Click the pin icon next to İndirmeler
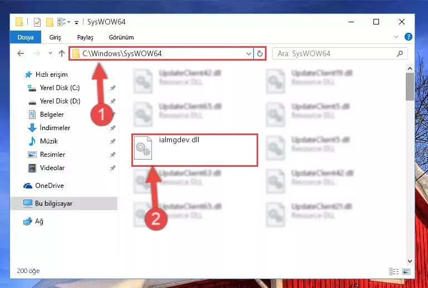Screen dimensions: 428x288 113,128
